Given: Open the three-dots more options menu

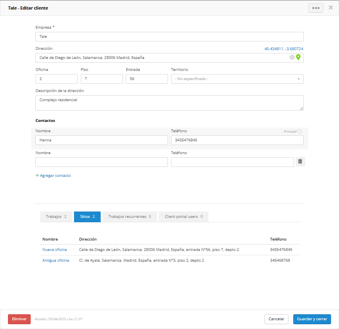Looking at the screenshot, I should [316, 8].
